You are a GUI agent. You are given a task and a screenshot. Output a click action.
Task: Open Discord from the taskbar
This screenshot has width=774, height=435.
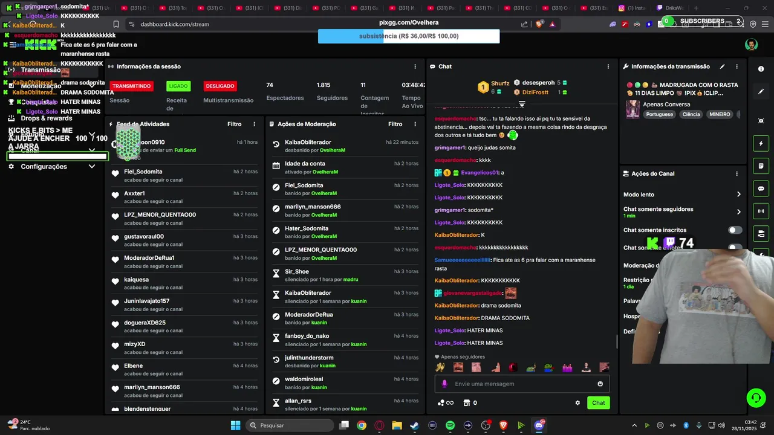tap(539, 425)
